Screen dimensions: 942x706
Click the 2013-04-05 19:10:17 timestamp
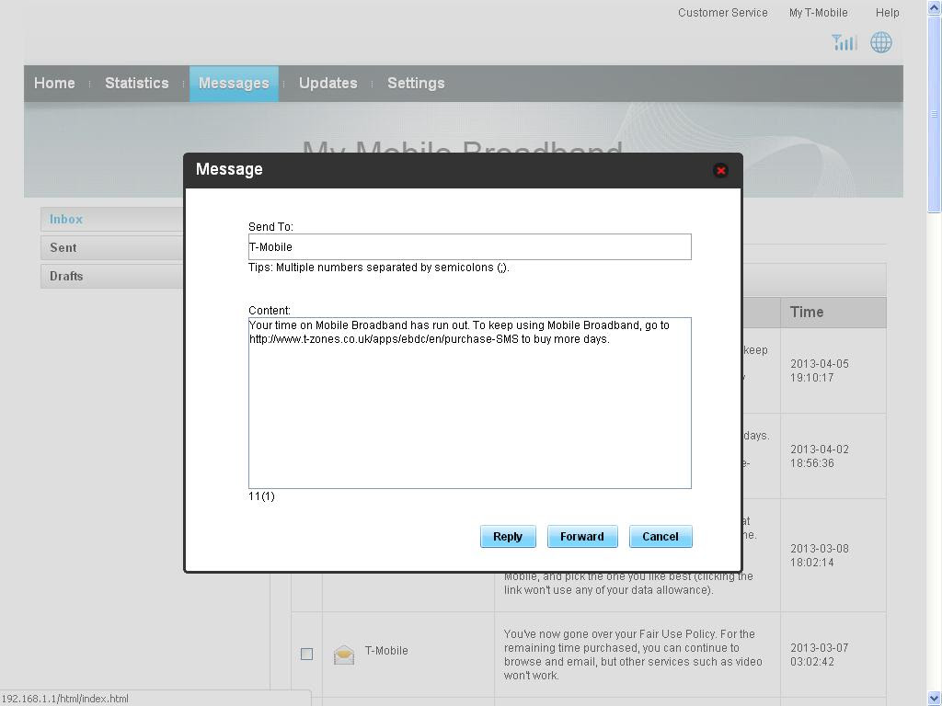[820, 370]
